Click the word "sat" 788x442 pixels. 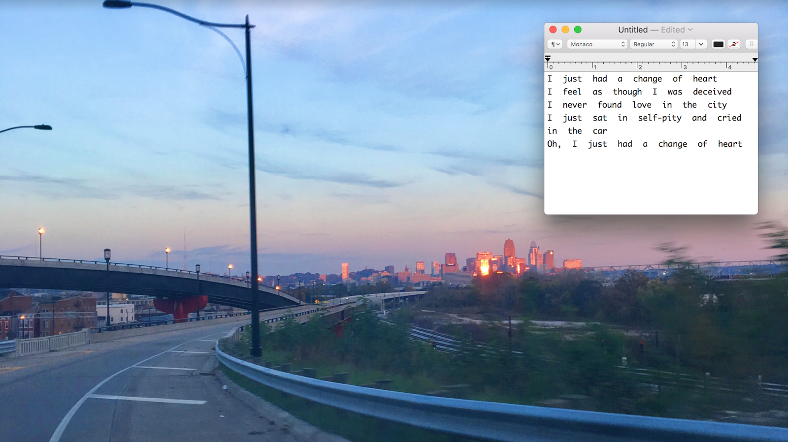pyautogui.click(x=600, y=118)
